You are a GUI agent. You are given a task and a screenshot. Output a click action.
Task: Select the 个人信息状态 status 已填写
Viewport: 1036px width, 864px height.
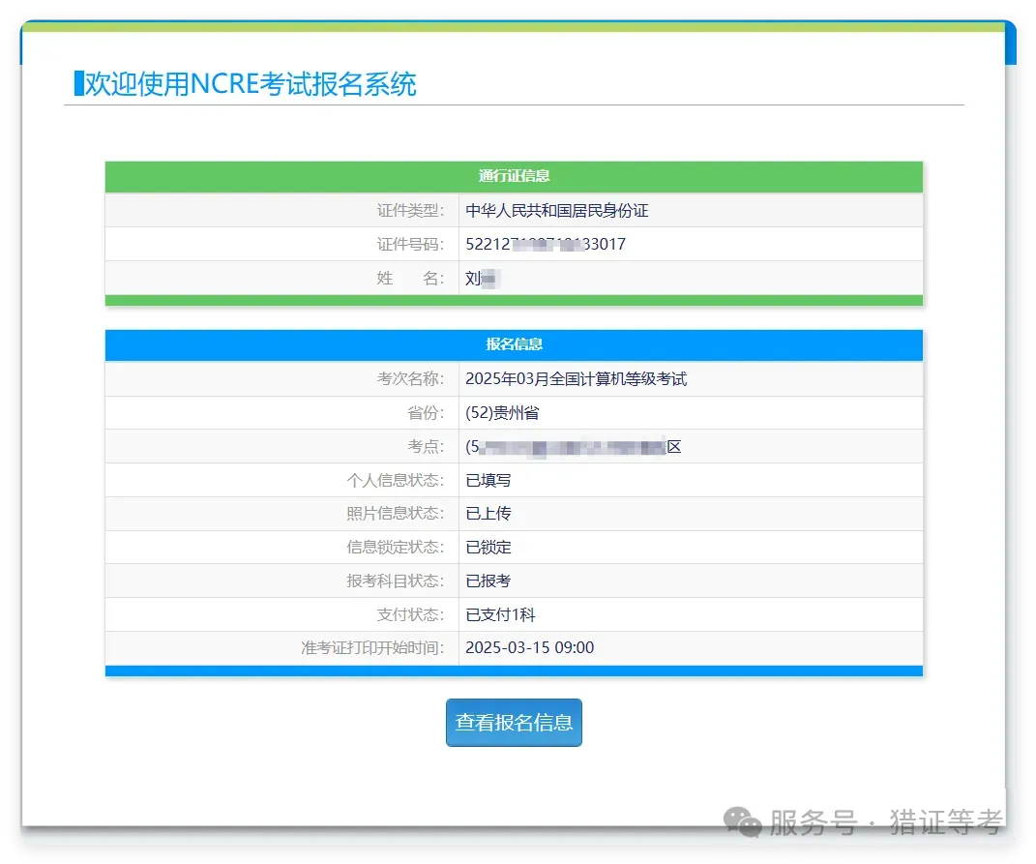[x=488, y=480]
